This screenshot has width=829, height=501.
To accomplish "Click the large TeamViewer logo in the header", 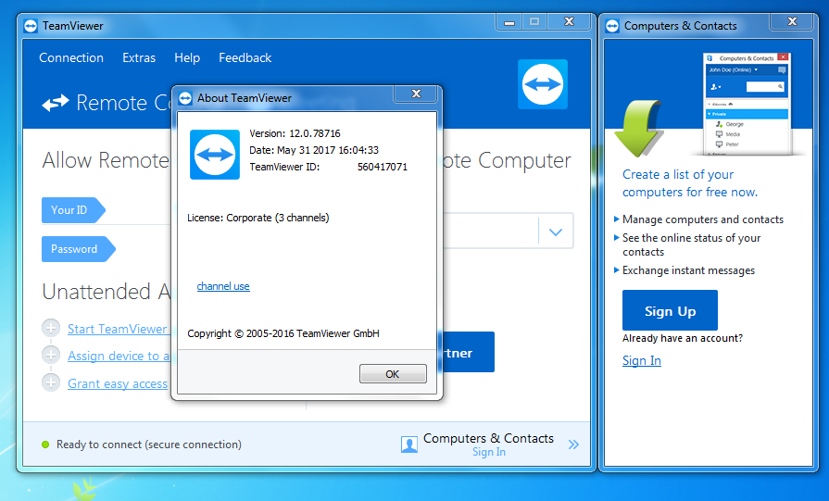I will tap(543, 84).
